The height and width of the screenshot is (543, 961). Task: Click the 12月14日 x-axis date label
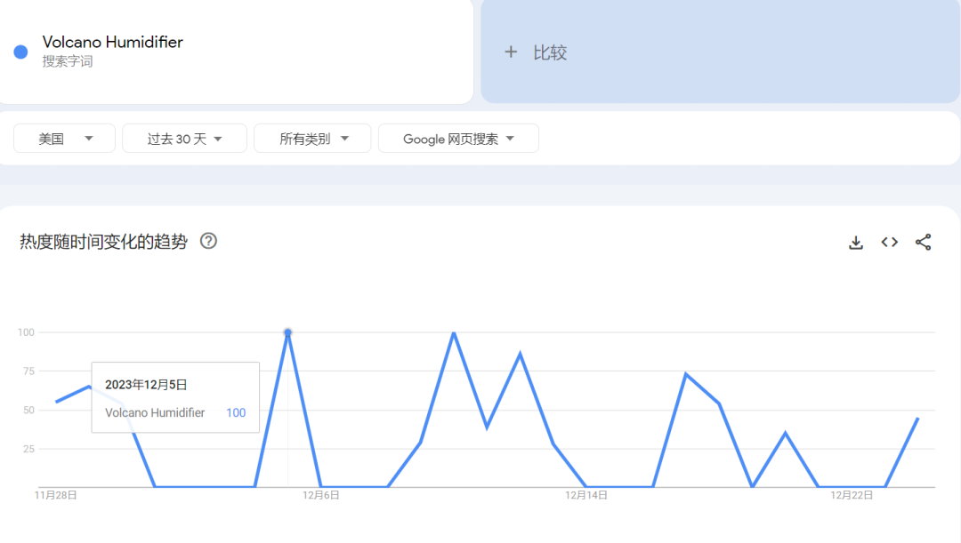coord(586,495)
